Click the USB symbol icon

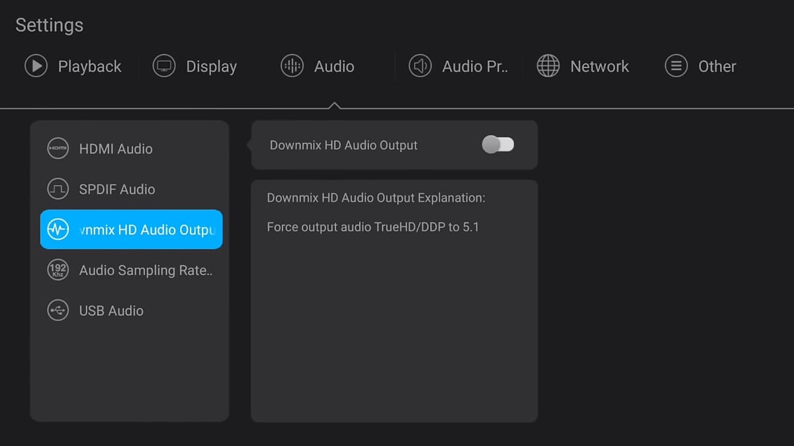click(x=58, y=311)
